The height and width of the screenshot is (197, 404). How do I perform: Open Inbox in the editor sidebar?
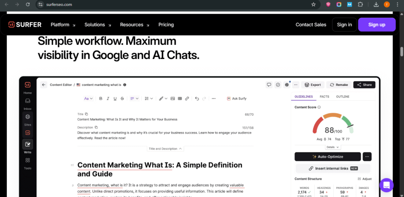pos(28,104)
